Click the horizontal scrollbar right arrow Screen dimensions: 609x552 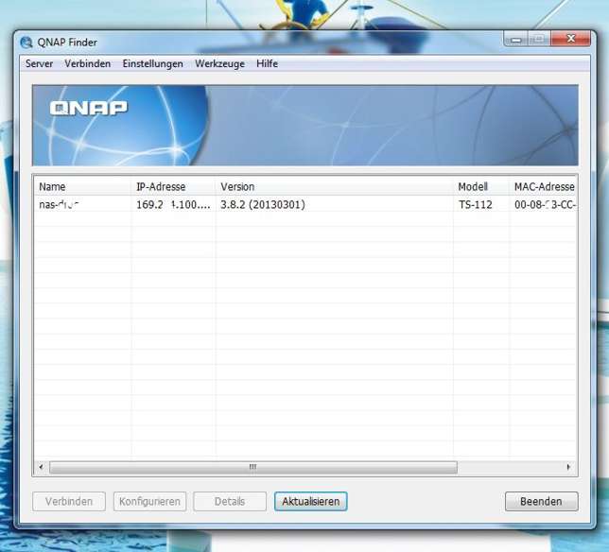coord(568,467)
